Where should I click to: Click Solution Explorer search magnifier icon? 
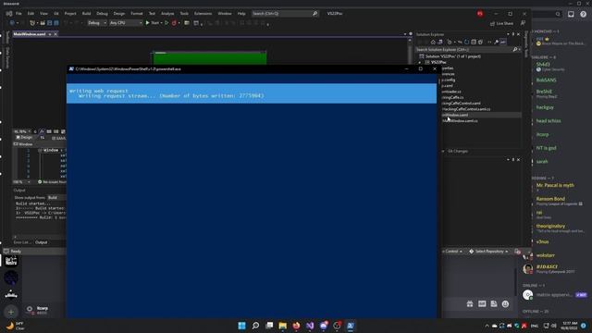point(514,49)
